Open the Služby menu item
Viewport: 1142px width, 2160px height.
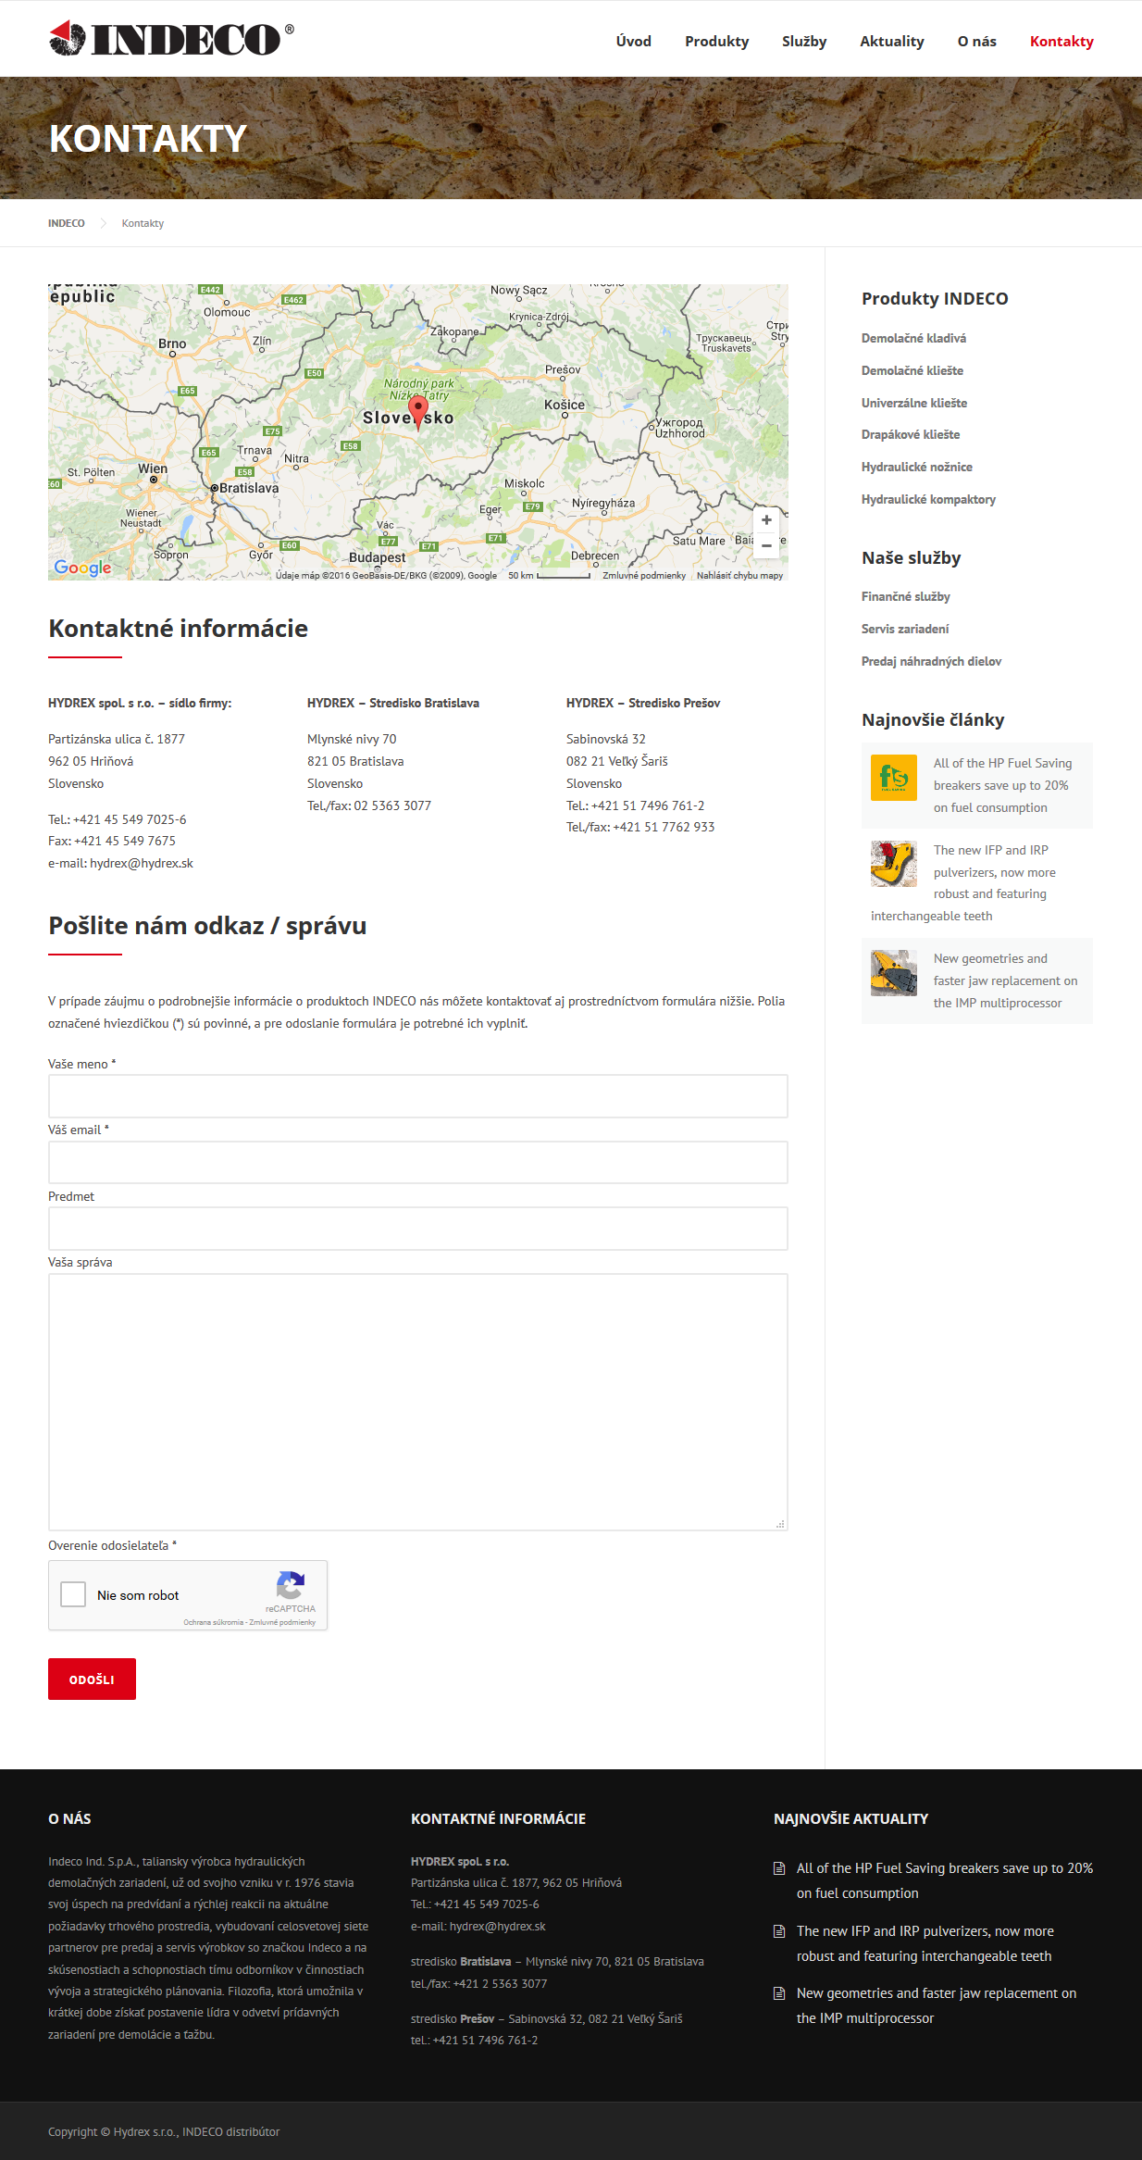[x=804, y=41]
